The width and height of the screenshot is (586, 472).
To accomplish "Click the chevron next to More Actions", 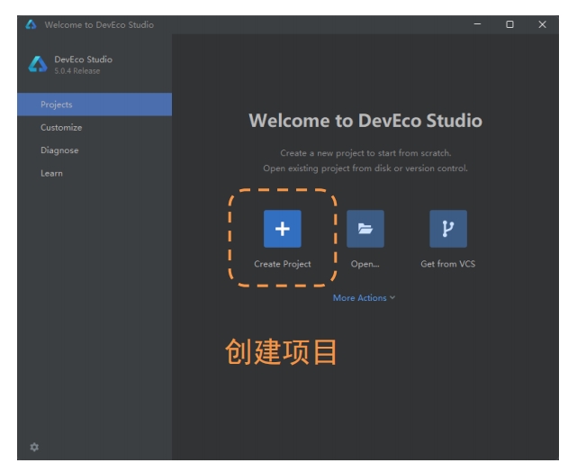I will (392, 298).
